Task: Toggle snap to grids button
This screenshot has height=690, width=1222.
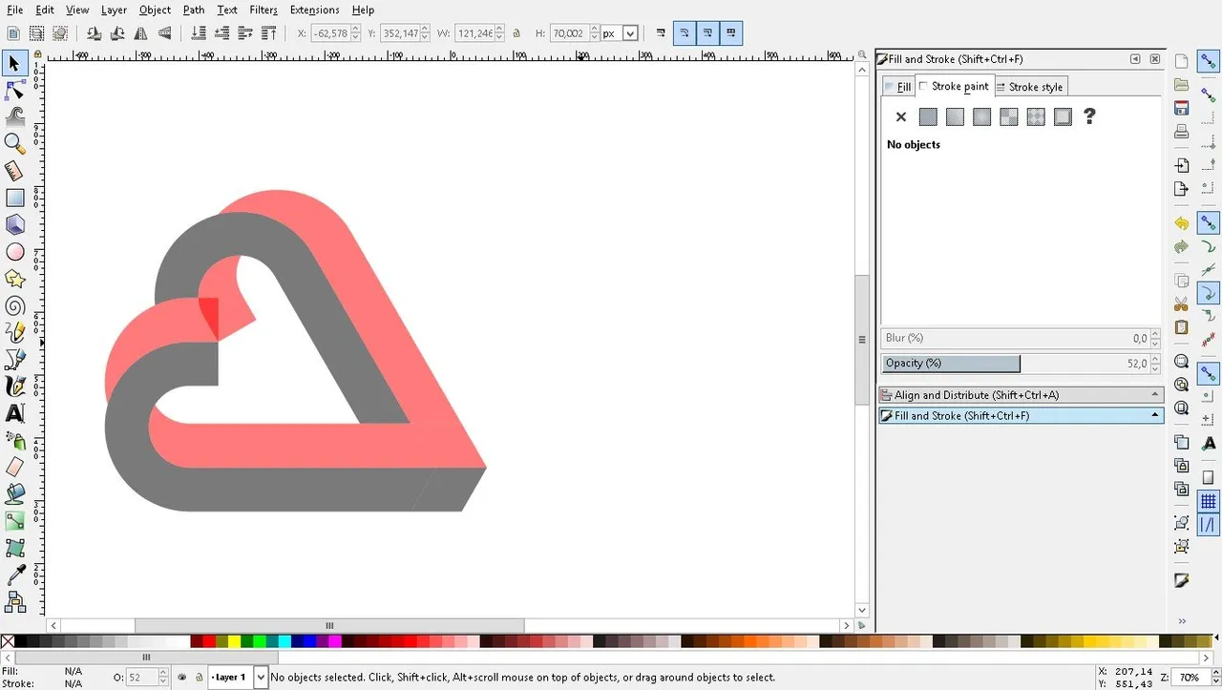Action: click(x=1209, y=502)
